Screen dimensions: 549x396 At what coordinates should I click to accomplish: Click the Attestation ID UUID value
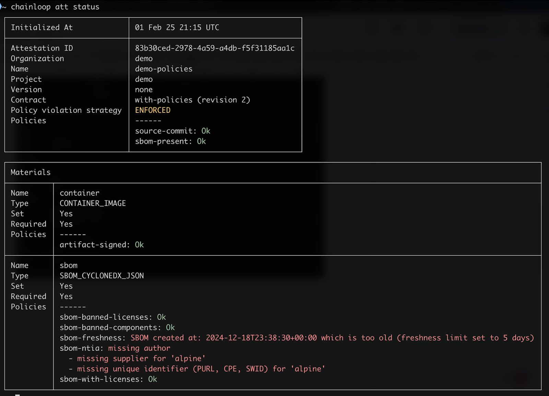(214, 48)
